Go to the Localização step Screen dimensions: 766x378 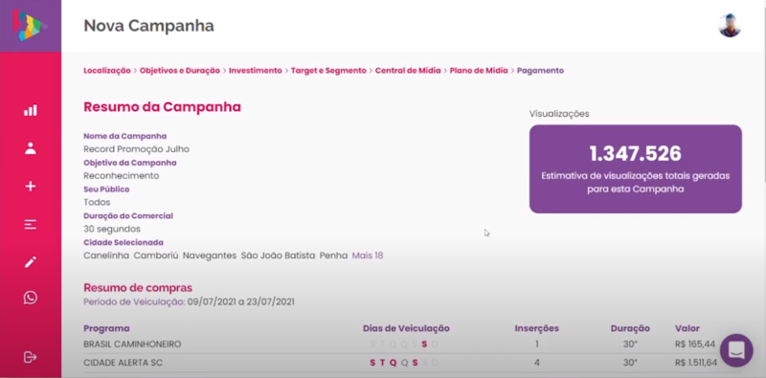(x=107, y=70)
